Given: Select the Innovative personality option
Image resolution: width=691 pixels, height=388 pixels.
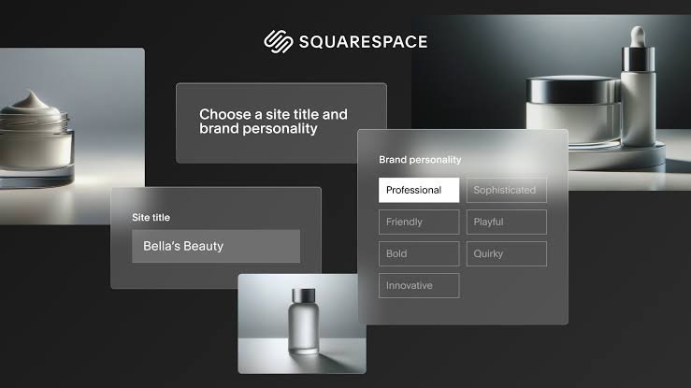Looking at the screenshot, I should tap(419, 285).
